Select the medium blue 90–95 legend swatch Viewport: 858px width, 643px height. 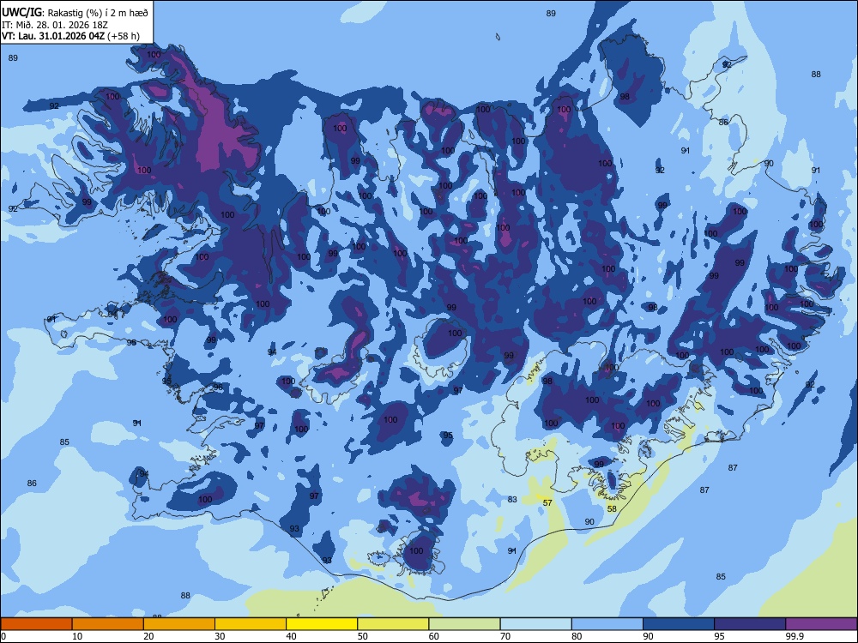[679, 624]
